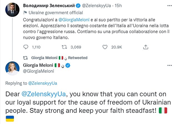Click the government official flag icon
This screenshot has height=124, width=176.
(x=25, y=12)
